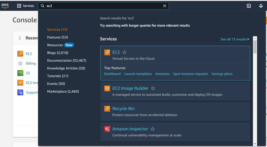Open the notifications bell icon
This screenshot has height=147, width=267.
point(261,6)
